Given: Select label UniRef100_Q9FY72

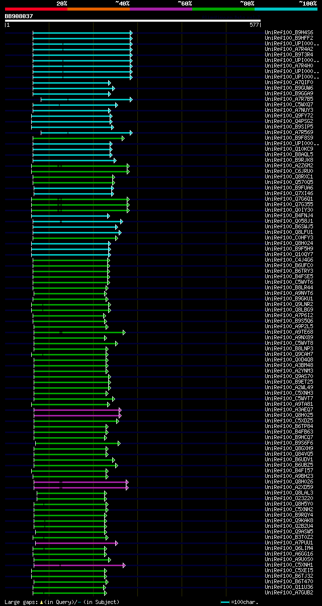Looking at the screenshot, I should click(x=289, y=115).
